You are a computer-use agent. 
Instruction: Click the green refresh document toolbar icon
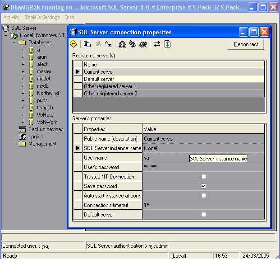[168, 44]
